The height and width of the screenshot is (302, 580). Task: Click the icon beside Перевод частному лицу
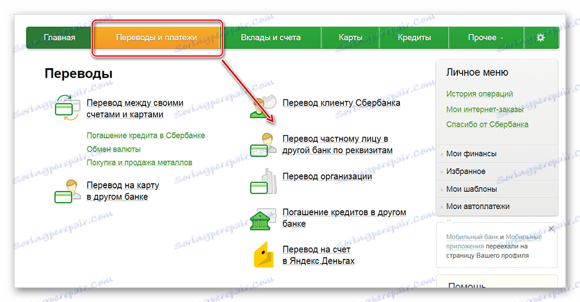[x=263, y=145]
